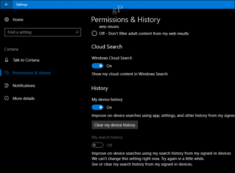
Task: Toggle My device history switch
Action: tap(98, 107)
